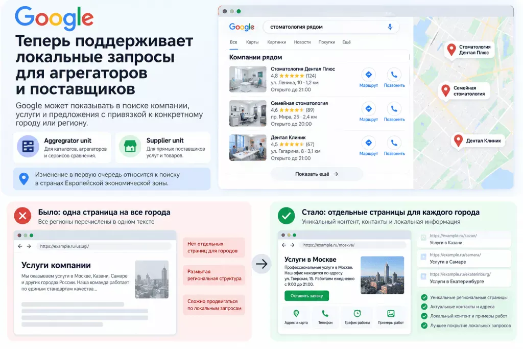The height and width of the screenshot is (349, 523).
Task: Click check mark beside Локальный контент и примеры работ
Action: coord(424,316)
